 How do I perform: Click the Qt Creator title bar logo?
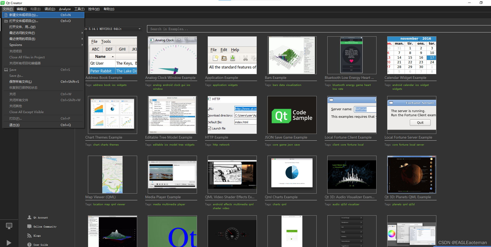click(x=3, y=3)
